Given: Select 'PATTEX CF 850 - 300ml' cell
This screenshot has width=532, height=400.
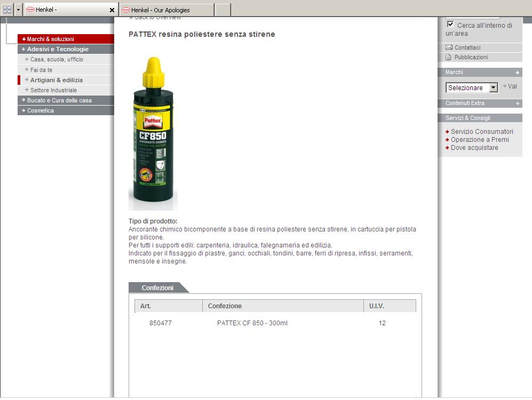Looking at the screenshot, I should coord(252,323).
